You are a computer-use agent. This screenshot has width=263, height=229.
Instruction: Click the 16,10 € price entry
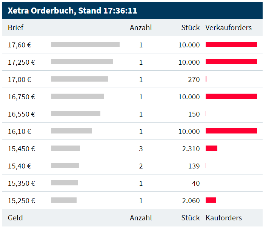(20, 131)
